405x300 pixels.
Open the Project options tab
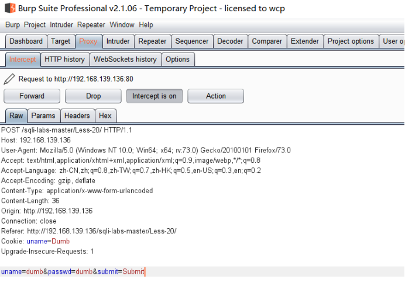click(x=351, y=41)
